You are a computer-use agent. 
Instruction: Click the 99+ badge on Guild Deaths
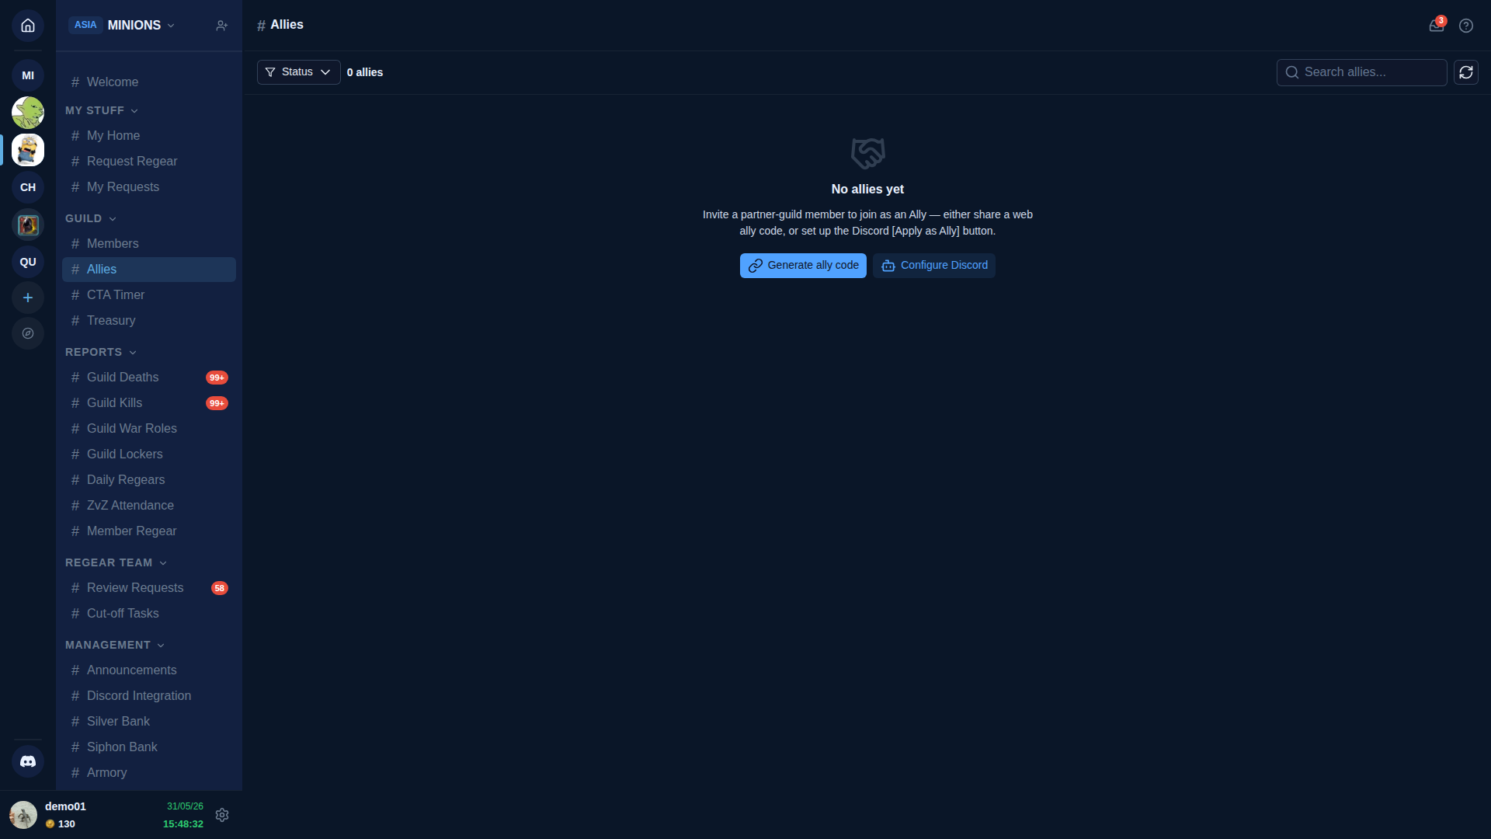tap(217, 378)
